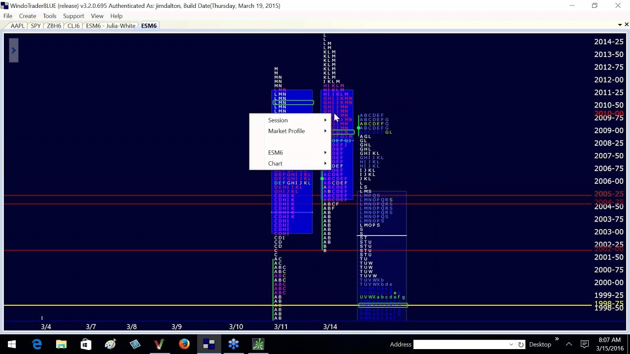Click the 2014-25 price label
The image size is (630, 354).
(x=609, y=42)
